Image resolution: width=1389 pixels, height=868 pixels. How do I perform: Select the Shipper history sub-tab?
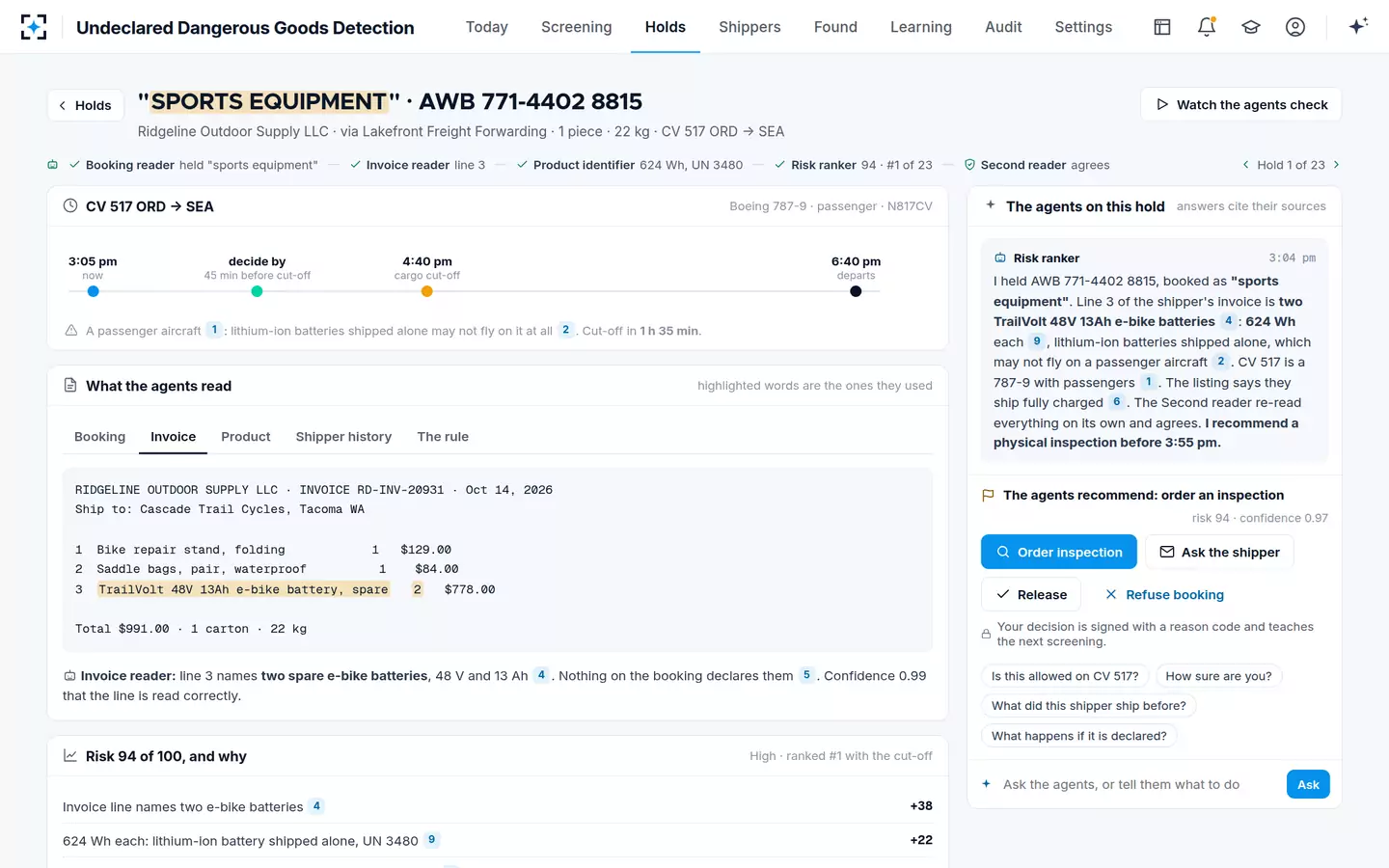coord(343,437)
